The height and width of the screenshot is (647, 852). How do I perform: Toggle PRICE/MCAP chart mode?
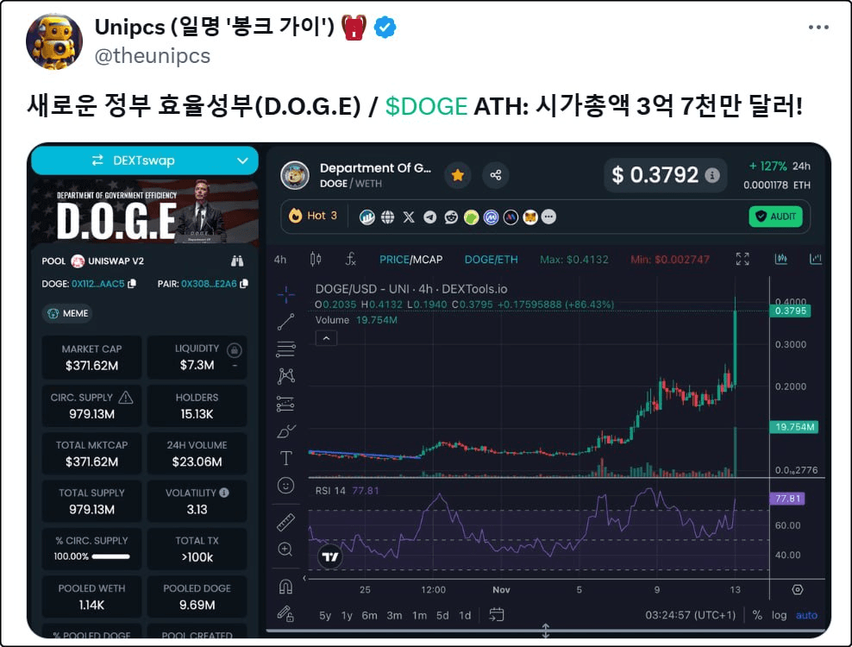(x=410, y=260)
